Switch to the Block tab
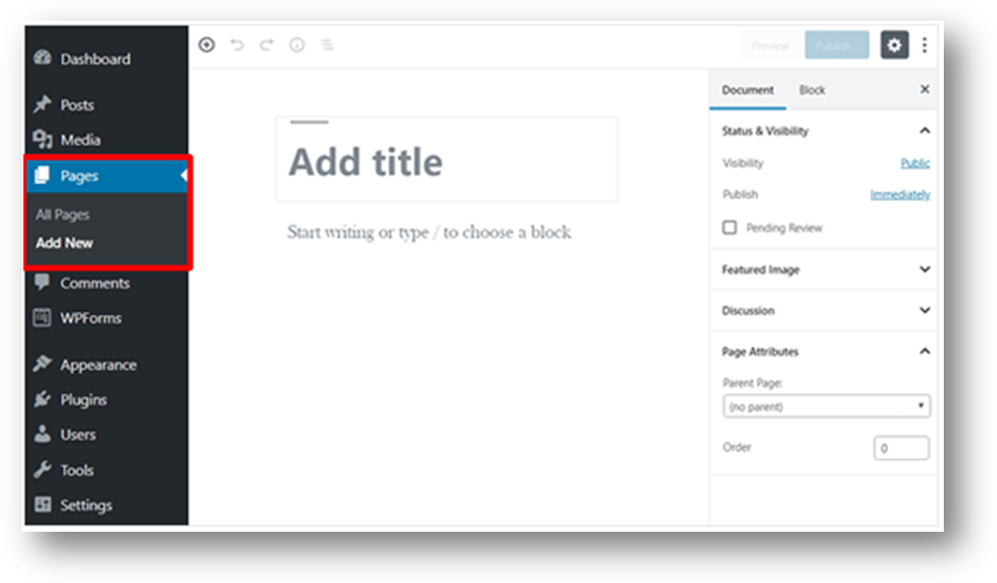The height and width of the screenshot is (583, 997). pyautogui.click(x=812, y=90)
